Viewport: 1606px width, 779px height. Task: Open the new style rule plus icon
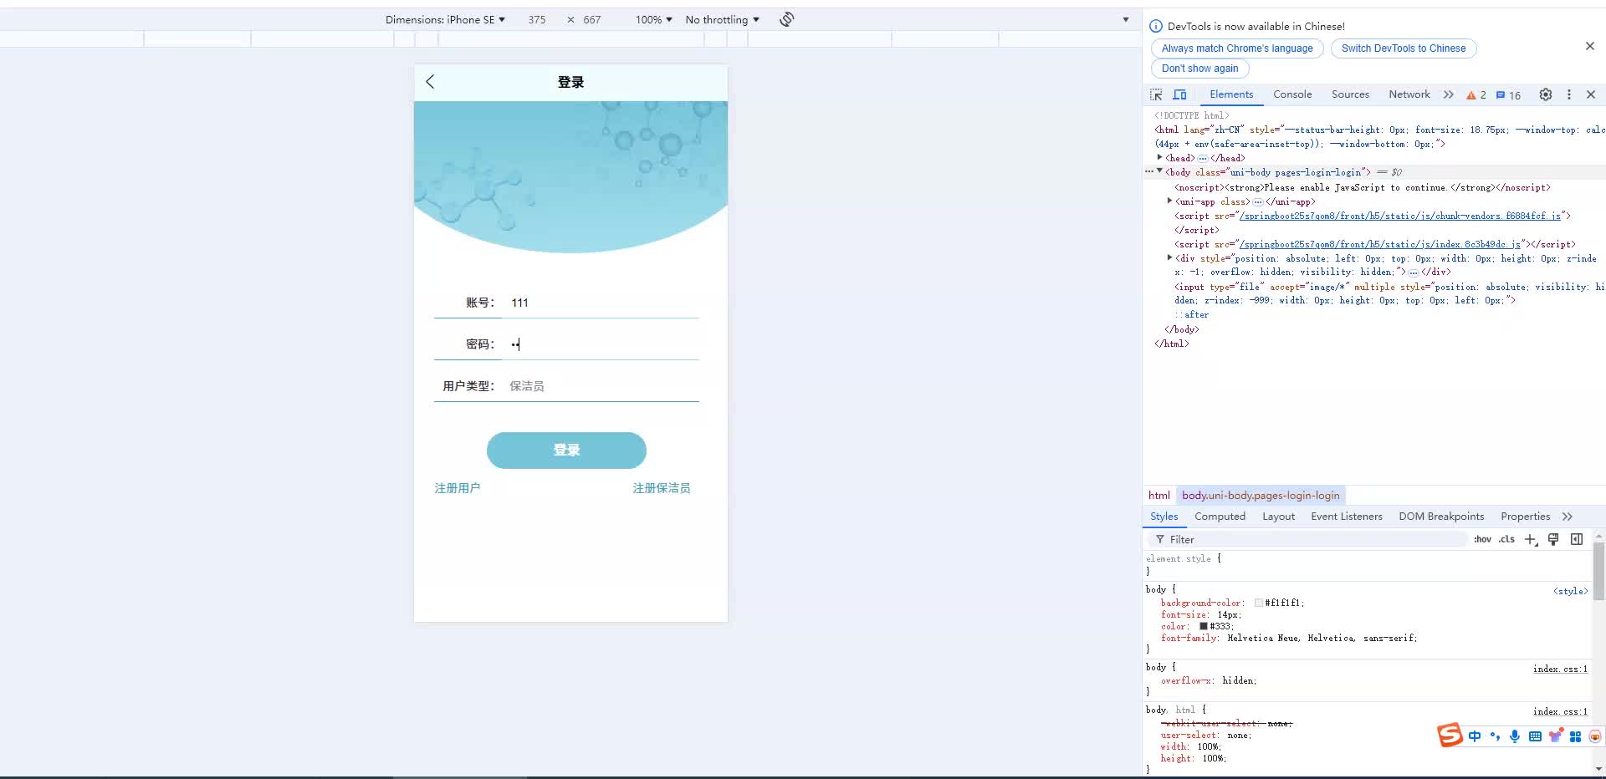click(x=1531, y=539)
